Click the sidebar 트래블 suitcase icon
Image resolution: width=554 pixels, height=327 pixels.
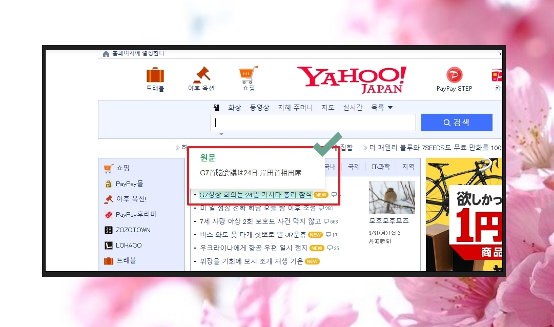(x=109, y=261)
